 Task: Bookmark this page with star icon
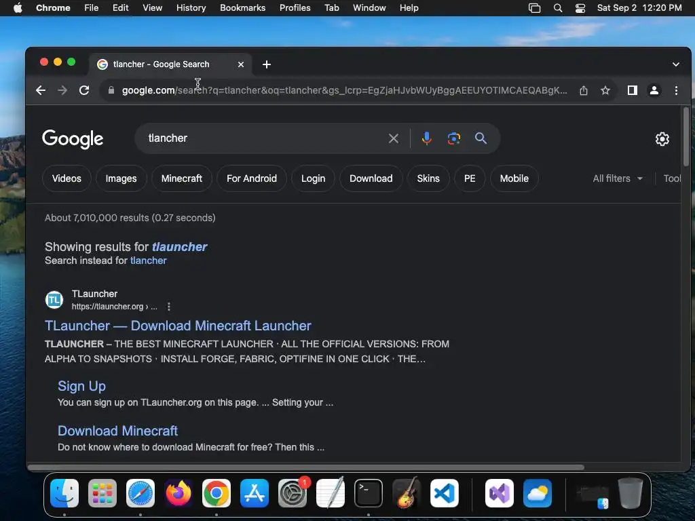click(605, 90)
